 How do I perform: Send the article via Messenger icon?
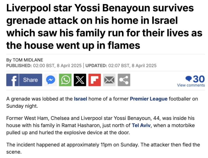click(50, 80)
